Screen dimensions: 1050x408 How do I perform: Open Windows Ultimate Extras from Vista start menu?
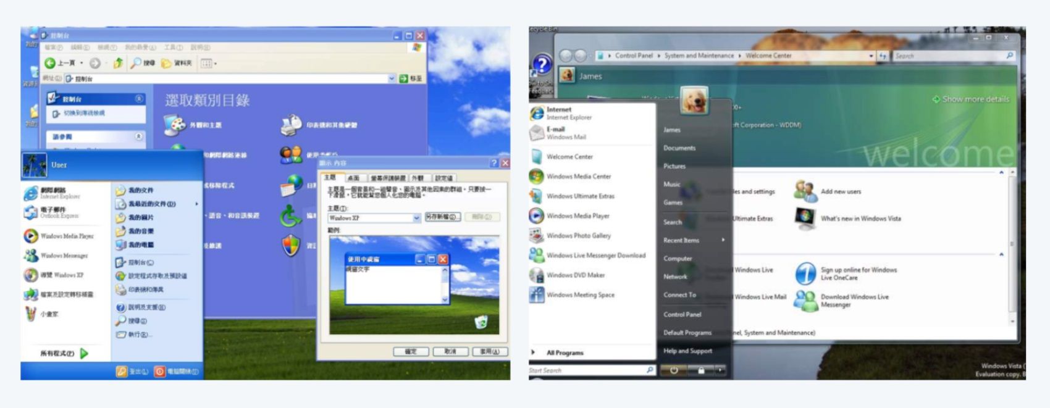[x=573, y=196]
